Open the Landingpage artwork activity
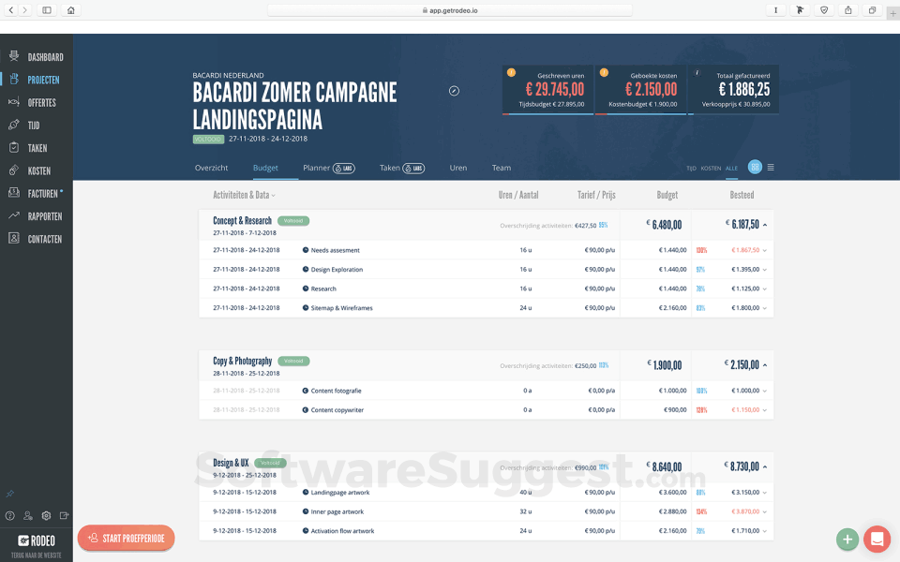900x562 pixels. pyautogui.click(x=340, y=493)
